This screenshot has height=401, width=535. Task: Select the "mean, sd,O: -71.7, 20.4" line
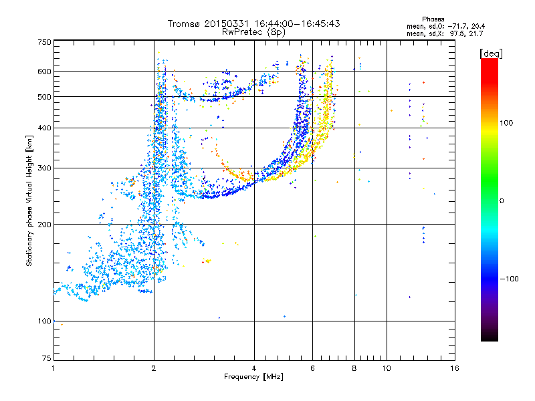(445, 26)
